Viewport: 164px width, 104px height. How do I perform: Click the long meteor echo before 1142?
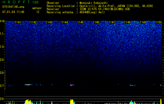(x=28, y=85)
